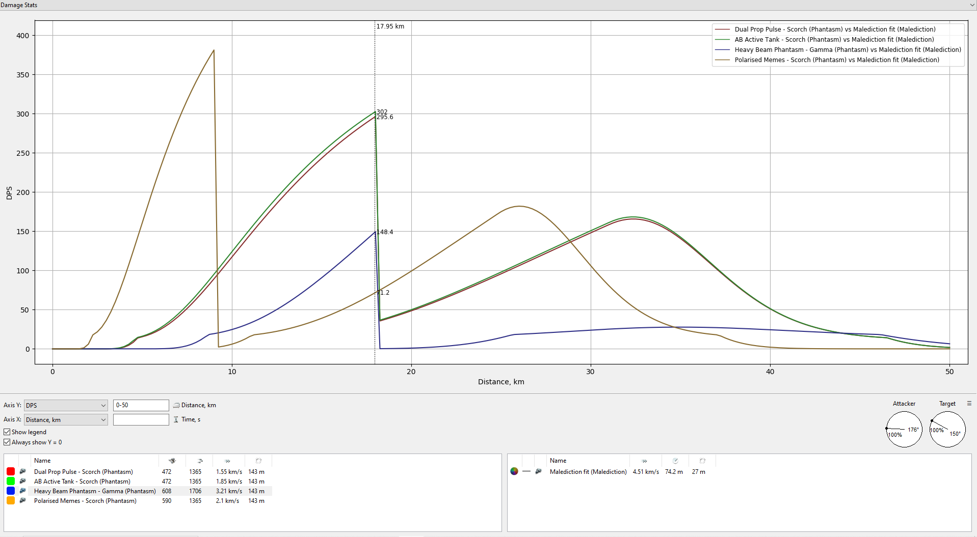Open the Axis Y dropdown showing DPS
This screenshot has height=537, width=977.
[66, 405]
